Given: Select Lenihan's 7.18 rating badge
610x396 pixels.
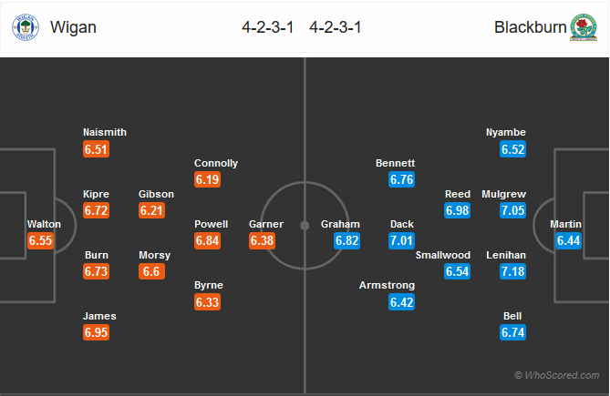Looking at the screenshot, I should [x=512, y=271].
